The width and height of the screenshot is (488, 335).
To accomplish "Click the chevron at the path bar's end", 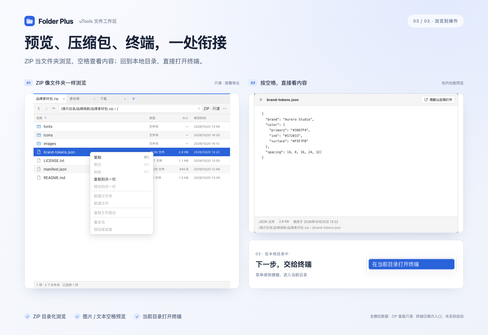I will click(199, 109).
